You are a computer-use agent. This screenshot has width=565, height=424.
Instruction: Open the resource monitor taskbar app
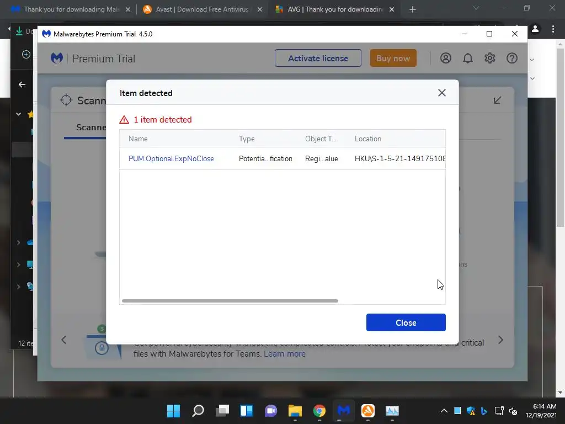392,411
